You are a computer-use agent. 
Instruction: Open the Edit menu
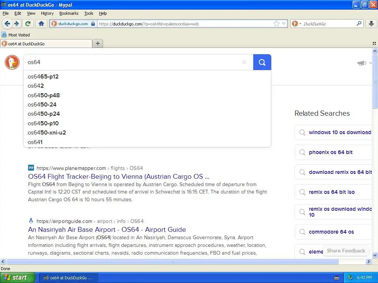tap(18, 13)
